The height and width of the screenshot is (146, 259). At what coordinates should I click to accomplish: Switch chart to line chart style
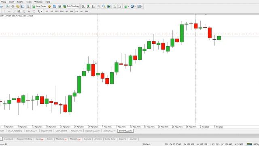[x=93, y=6]
